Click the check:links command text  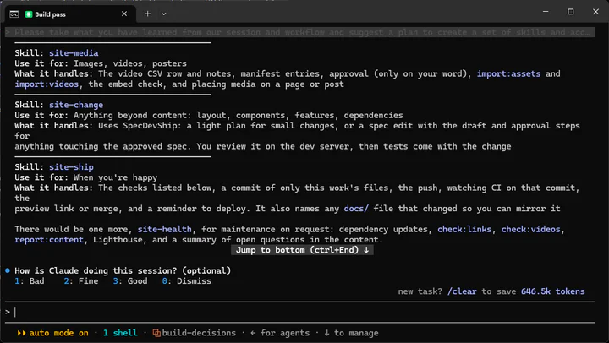point(464,229)
